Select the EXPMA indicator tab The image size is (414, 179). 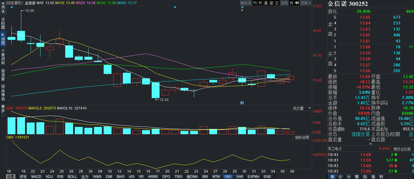(253, 177)
